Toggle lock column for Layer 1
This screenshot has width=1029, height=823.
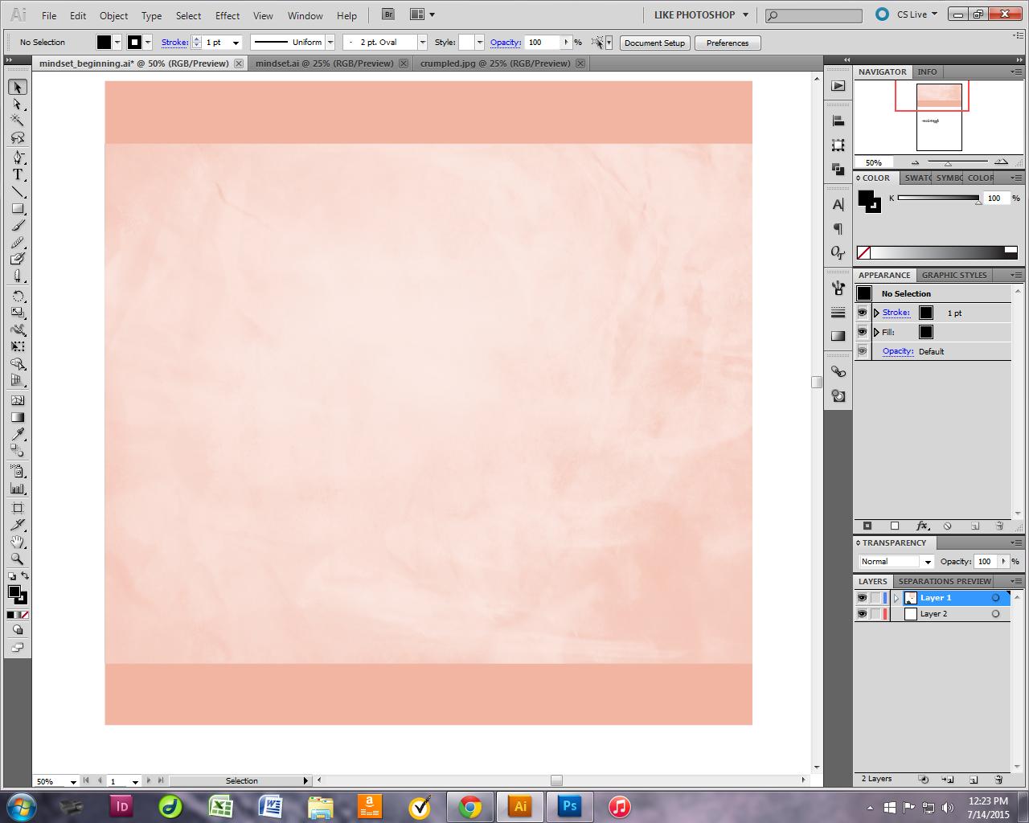click(x=875, y=598)
